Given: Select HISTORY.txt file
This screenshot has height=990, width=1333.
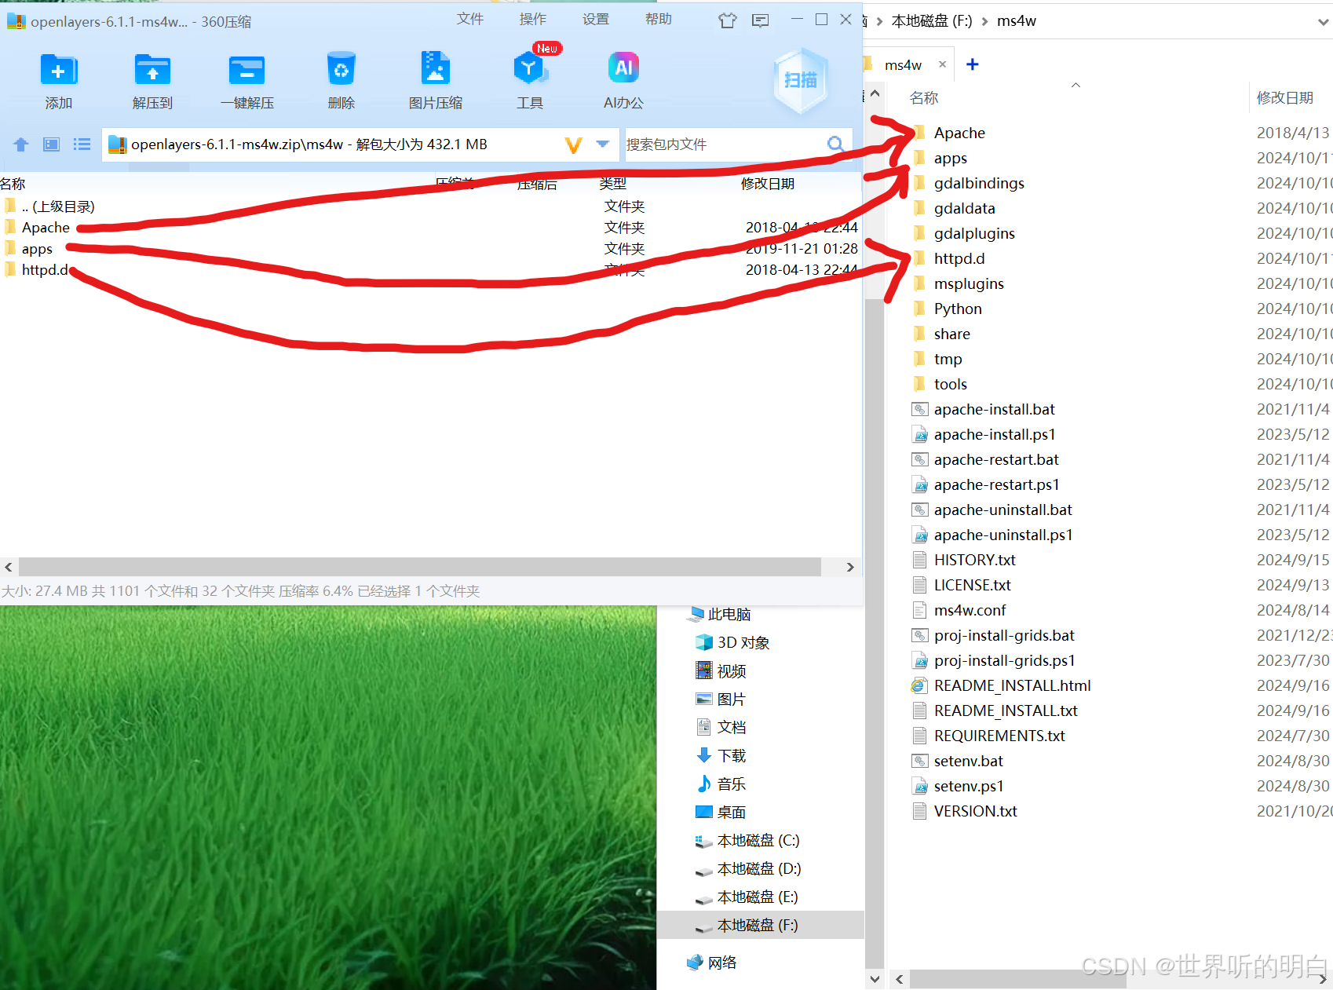Looking at the screenshot, I should (x=974, y=560).
